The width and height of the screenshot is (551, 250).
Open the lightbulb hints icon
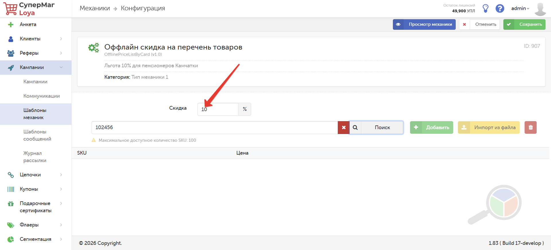(x=486, y=8)
